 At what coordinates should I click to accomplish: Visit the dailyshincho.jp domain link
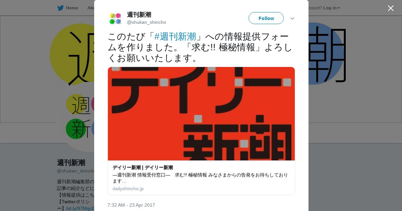[128, 189]
